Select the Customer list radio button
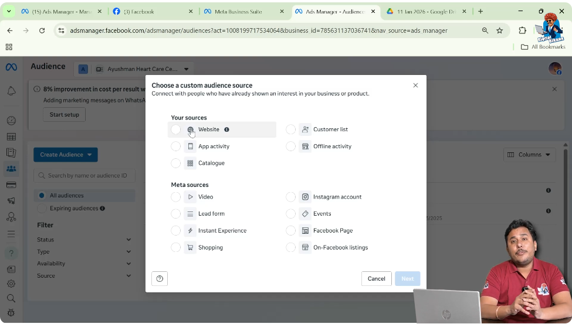 pyautogui.click(x=291, y=129)
